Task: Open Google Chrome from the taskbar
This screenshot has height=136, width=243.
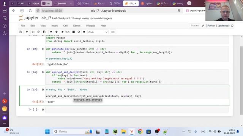Action: [x=140, y=131]
